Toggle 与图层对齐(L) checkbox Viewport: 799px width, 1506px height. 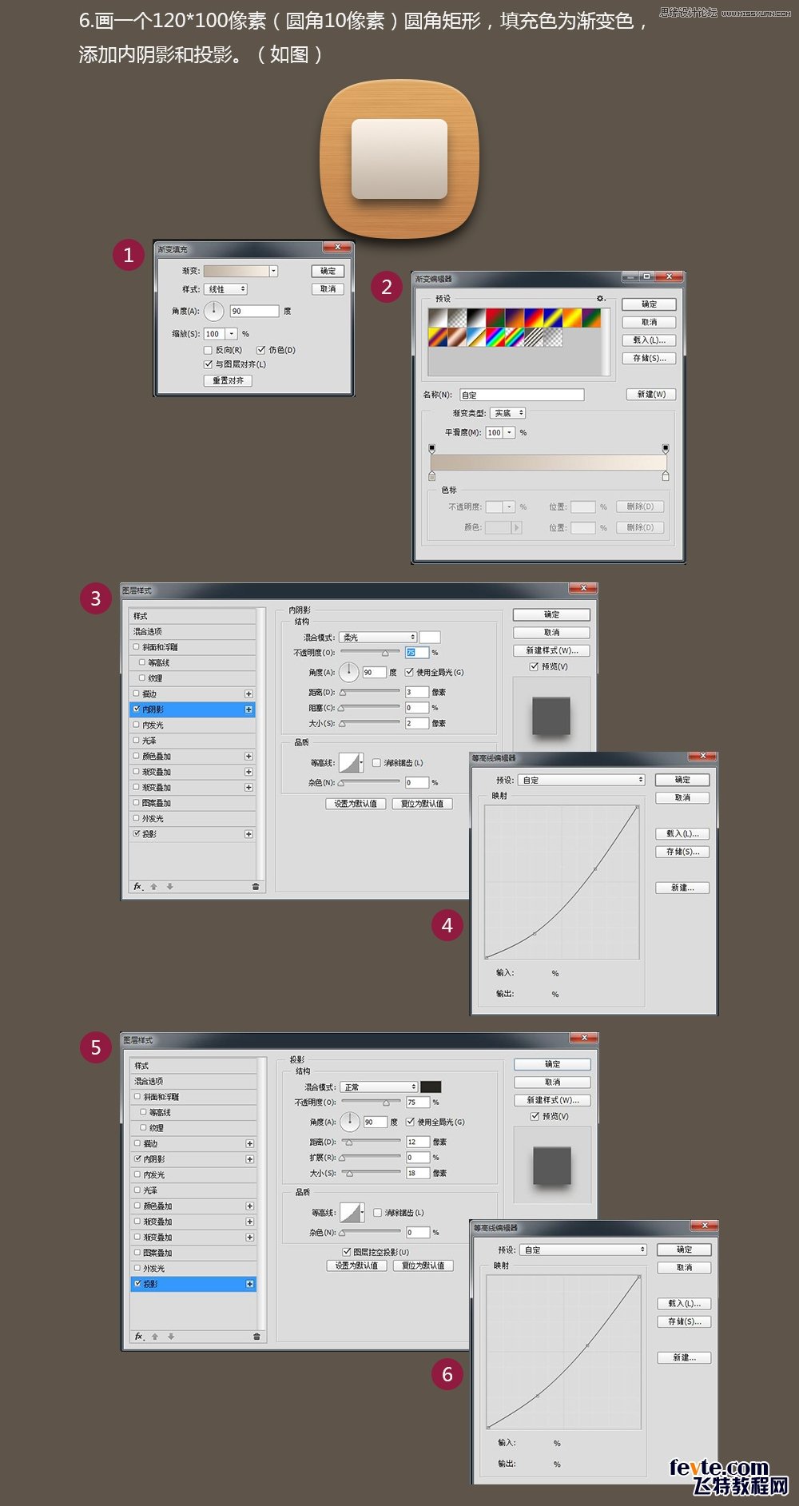tap(208, 364)
